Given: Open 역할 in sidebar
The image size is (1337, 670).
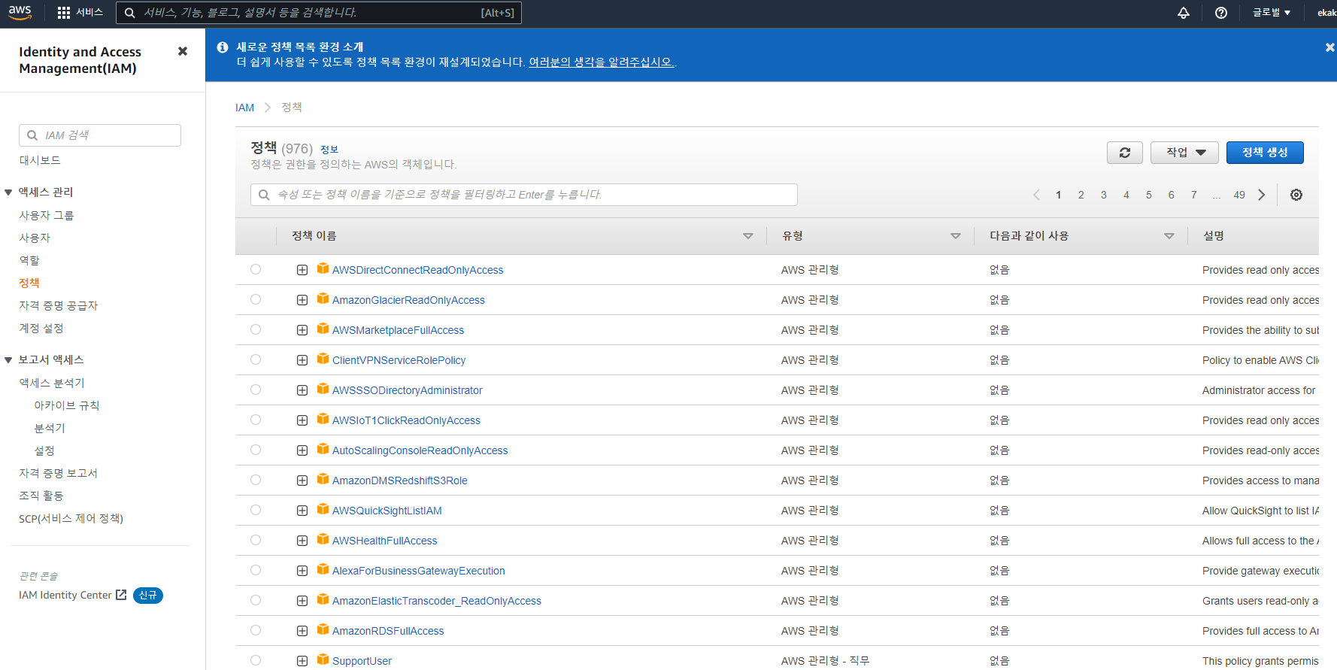Looking at the screenshot, I should tap(29, 260).
